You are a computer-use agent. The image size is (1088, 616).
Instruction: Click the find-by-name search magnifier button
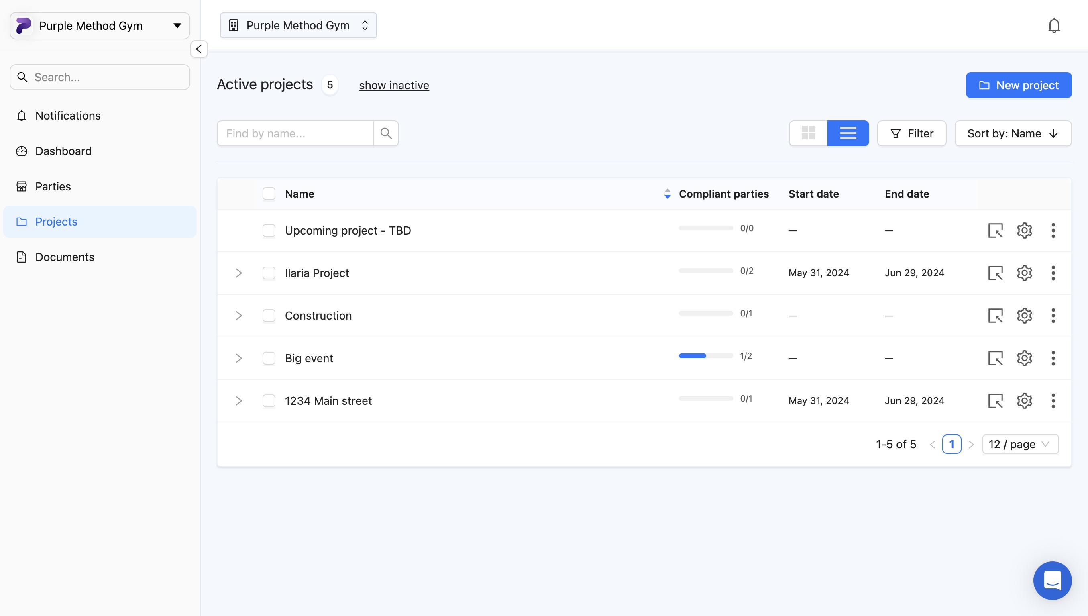(x=386, y=133)
